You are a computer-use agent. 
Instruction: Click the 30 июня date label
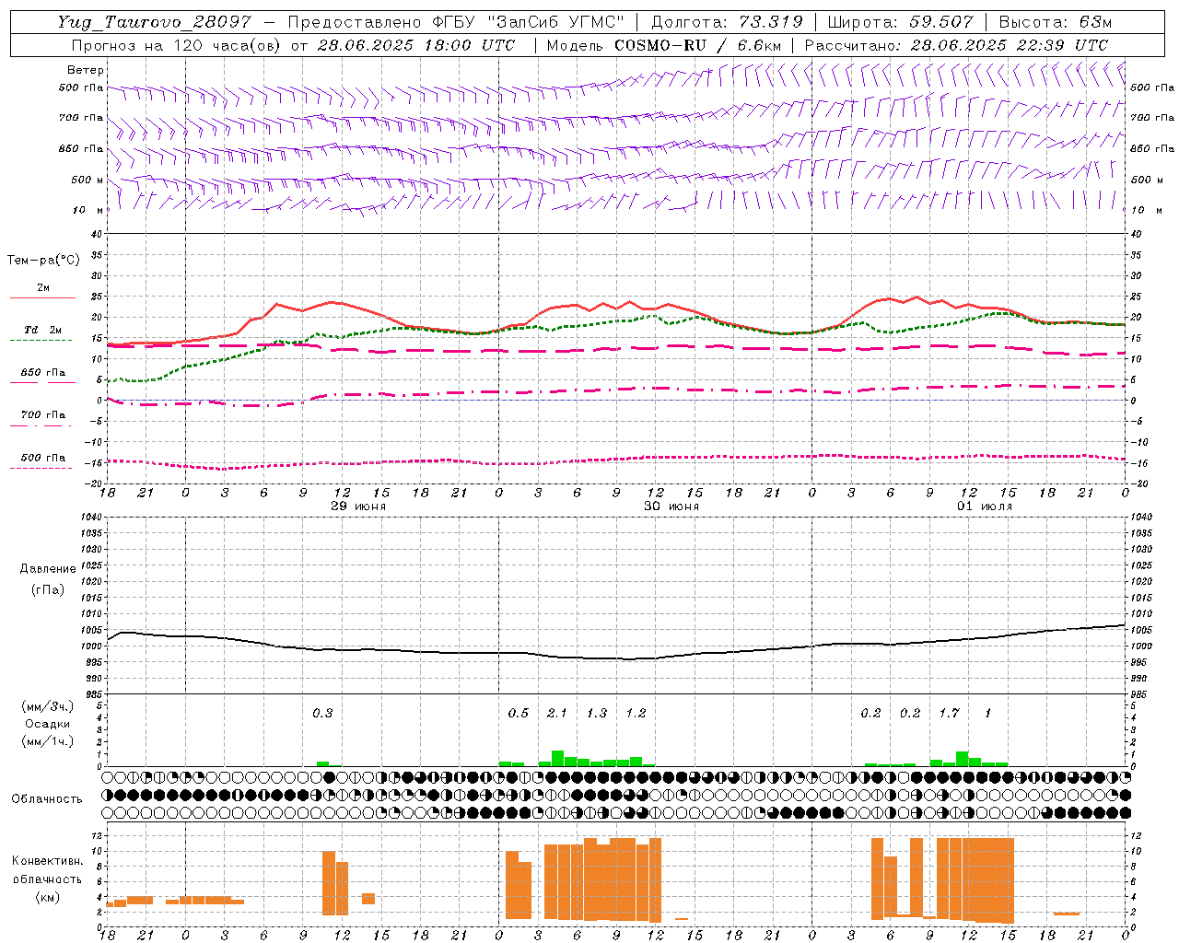pyautogui.click(x=671, y=506)
